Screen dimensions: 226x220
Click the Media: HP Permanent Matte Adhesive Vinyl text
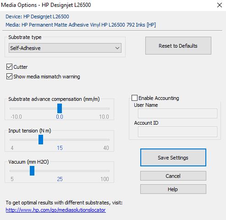click(81, 25)
